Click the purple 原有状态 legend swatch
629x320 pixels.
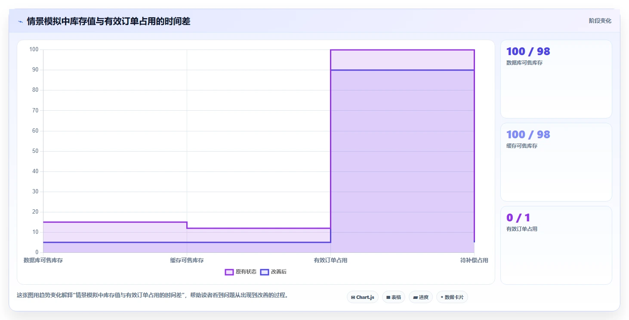coord(229,272)
